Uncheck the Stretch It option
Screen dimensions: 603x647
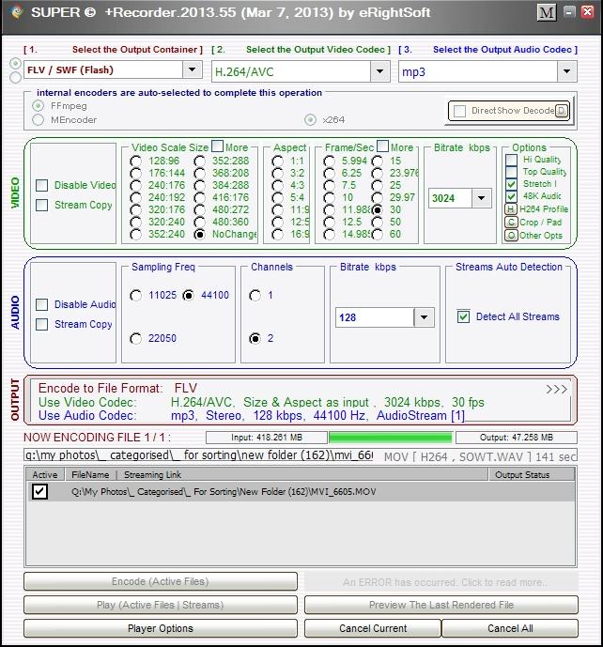point(511,184)
